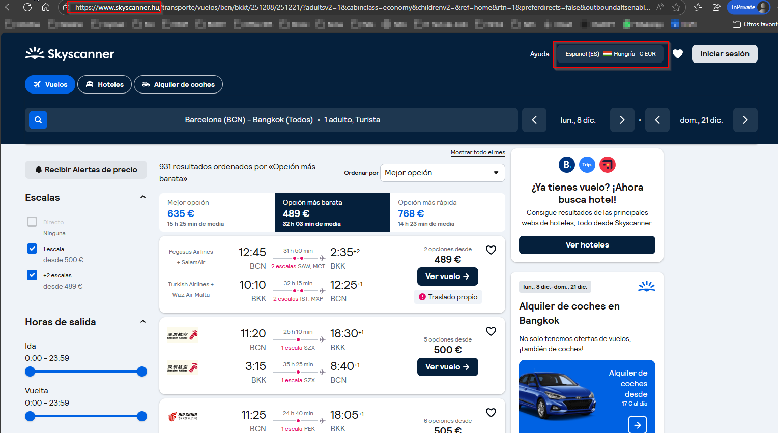Collapse the Escalas filter section
This screenshot has height=433, width=778.
(143, 197)
